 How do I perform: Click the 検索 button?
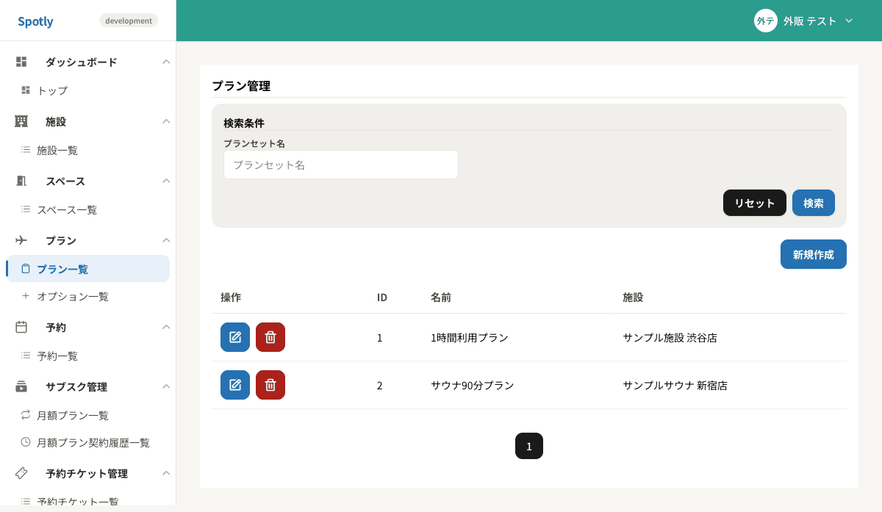[814, 203]
